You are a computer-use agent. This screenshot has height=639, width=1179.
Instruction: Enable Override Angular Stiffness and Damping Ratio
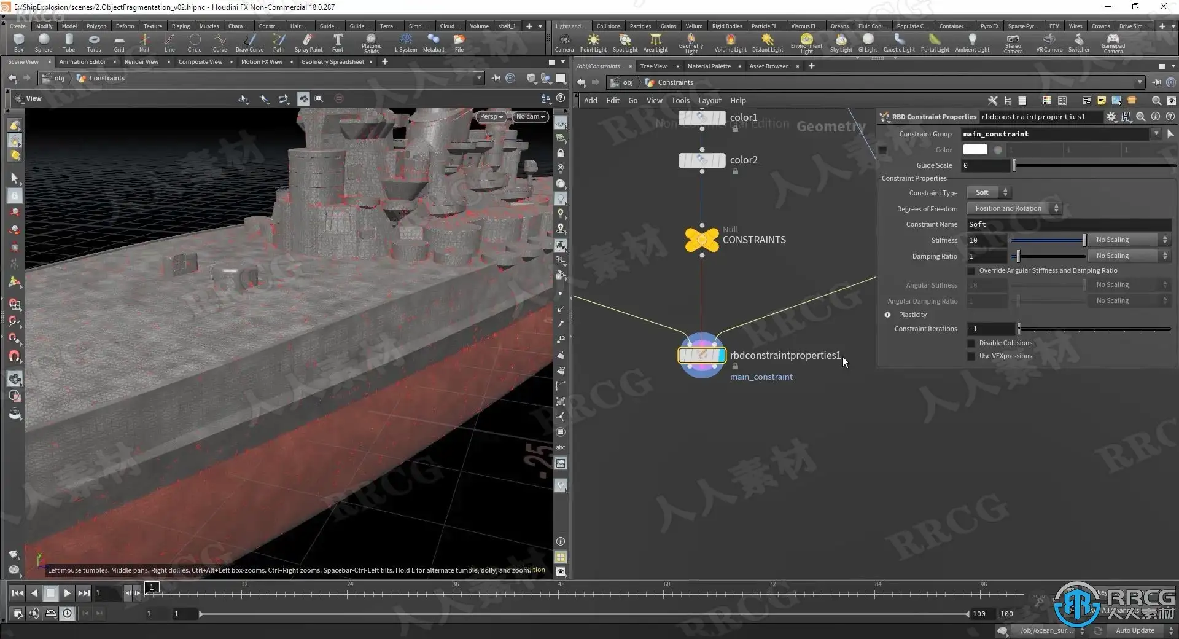tap(971, 271)
